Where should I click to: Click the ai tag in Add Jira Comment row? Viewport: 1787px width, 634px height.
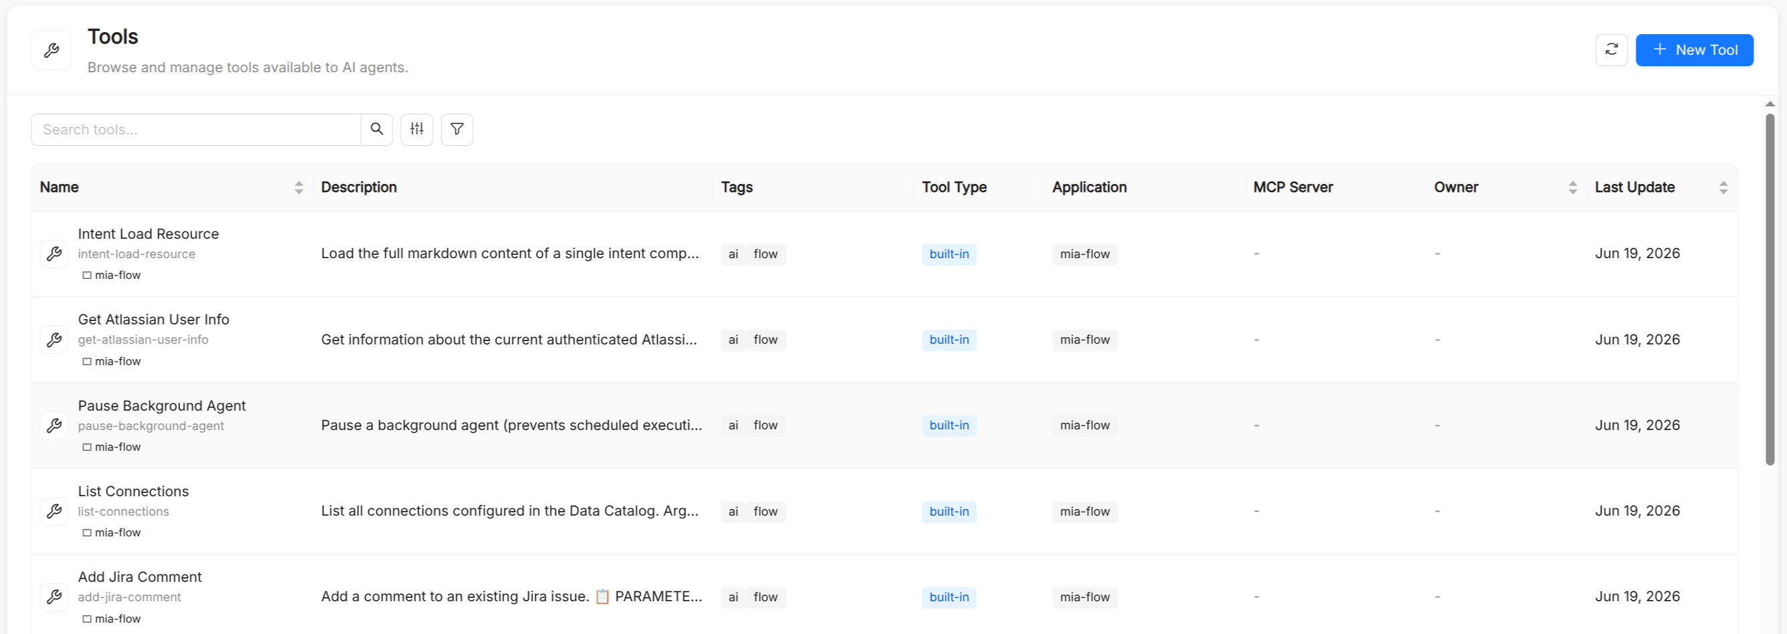pos(733,597)
